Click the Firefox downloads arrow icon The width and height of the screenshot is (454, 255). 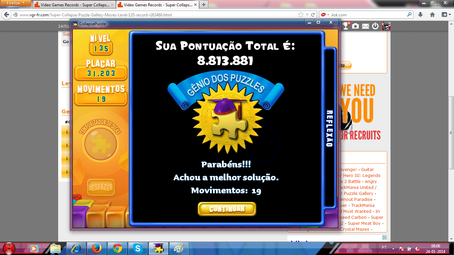[420, 15]
